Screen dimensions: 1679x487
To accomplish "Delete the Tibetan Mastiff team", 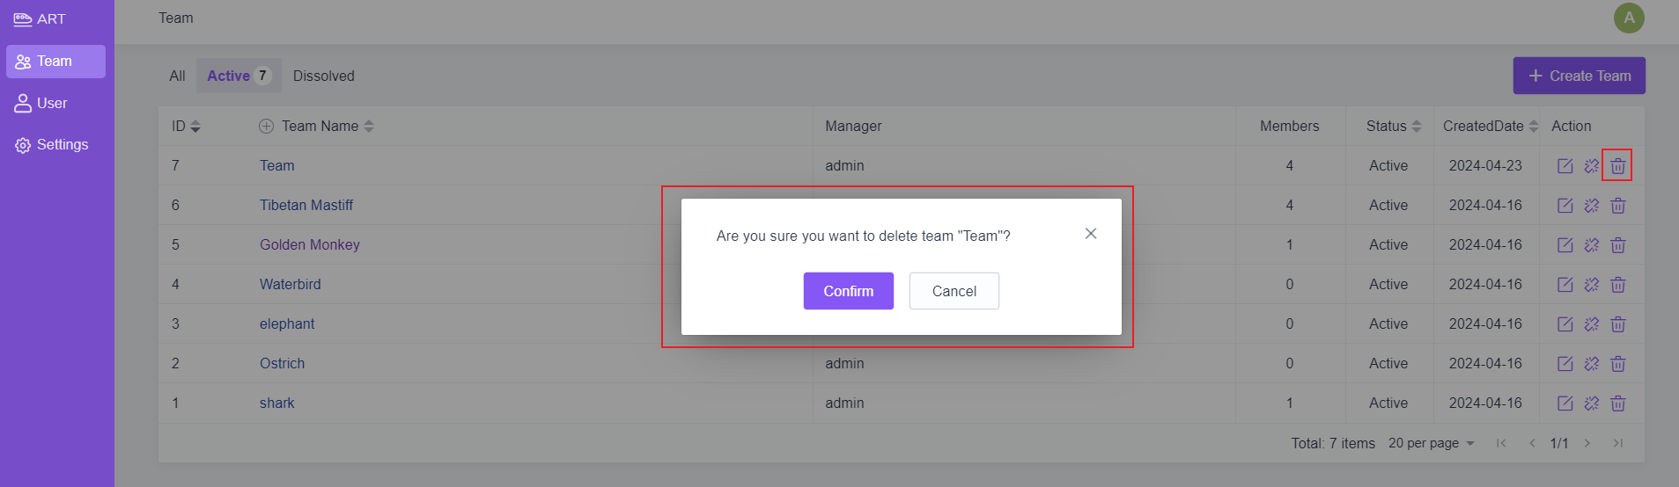I will 1617,206.
